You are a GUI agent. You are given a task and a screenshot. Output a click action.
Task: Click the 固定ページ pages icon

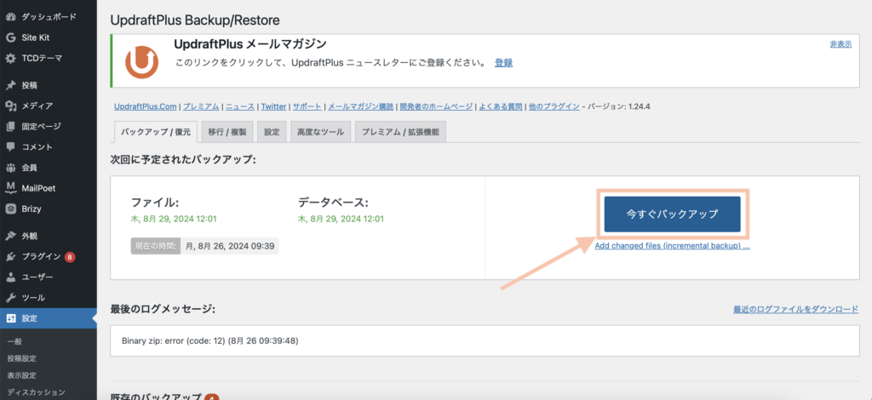pyautogui.click(x=10, y=127)
